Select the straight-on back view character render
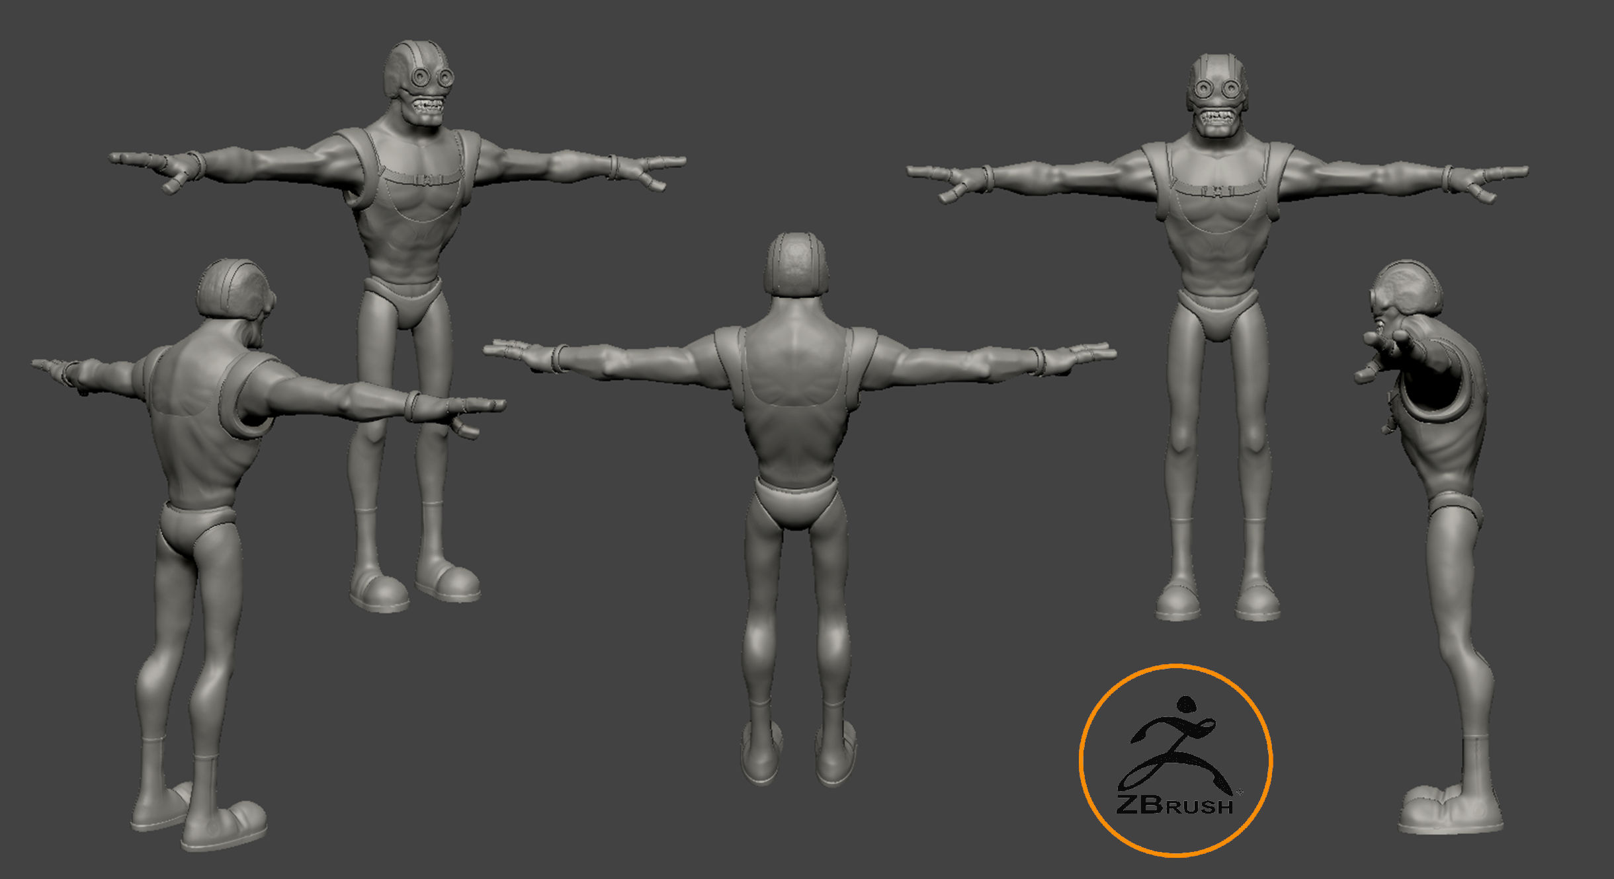Viewport: 1614px width, 879px height. (799, 509)
